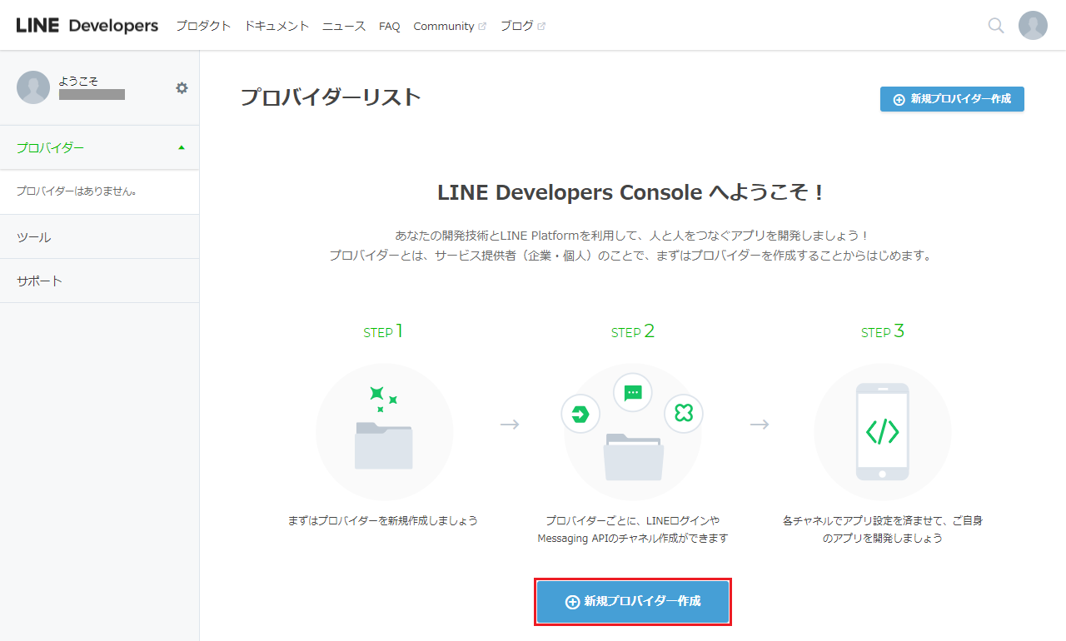Click the LINE Developers Console へようこそ！ title
This screenshot has height=641, width=1066.
[632, 192]
